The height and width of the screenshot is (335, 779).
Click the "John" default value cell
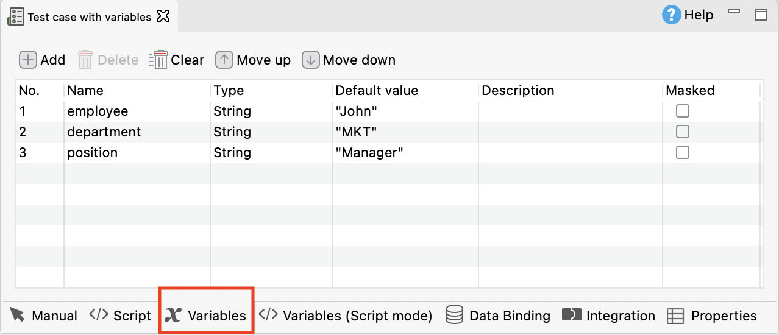click(405, 111)
